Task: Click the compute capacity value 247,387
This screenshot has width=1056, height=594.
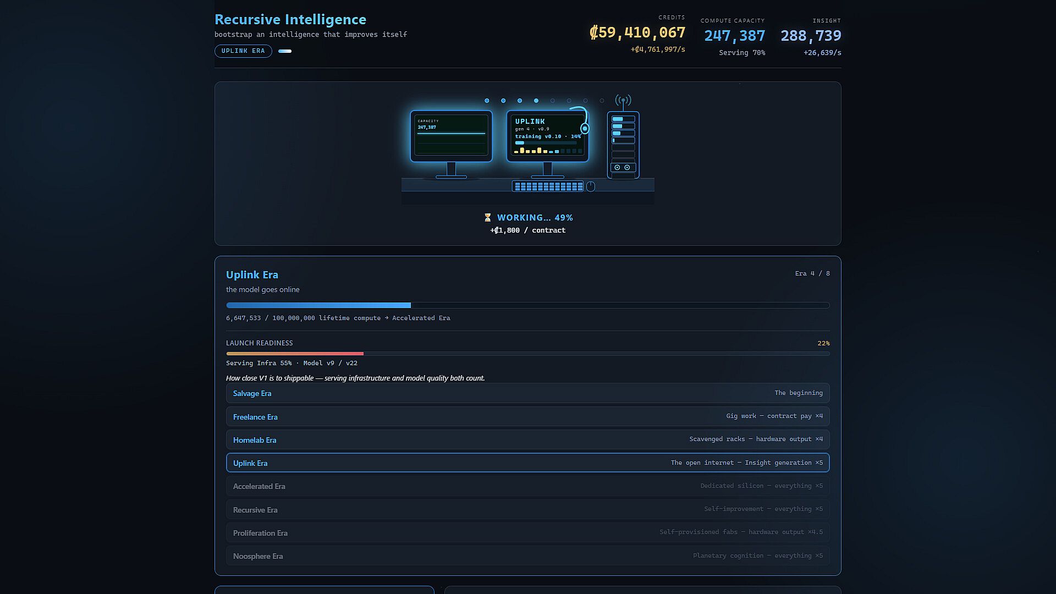Action: click(x=735, y=36)
